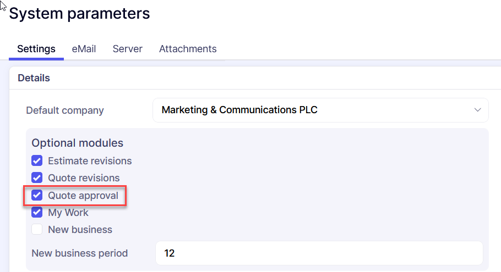
Task: Click the Quote approval label text
Action: point(83,195)
